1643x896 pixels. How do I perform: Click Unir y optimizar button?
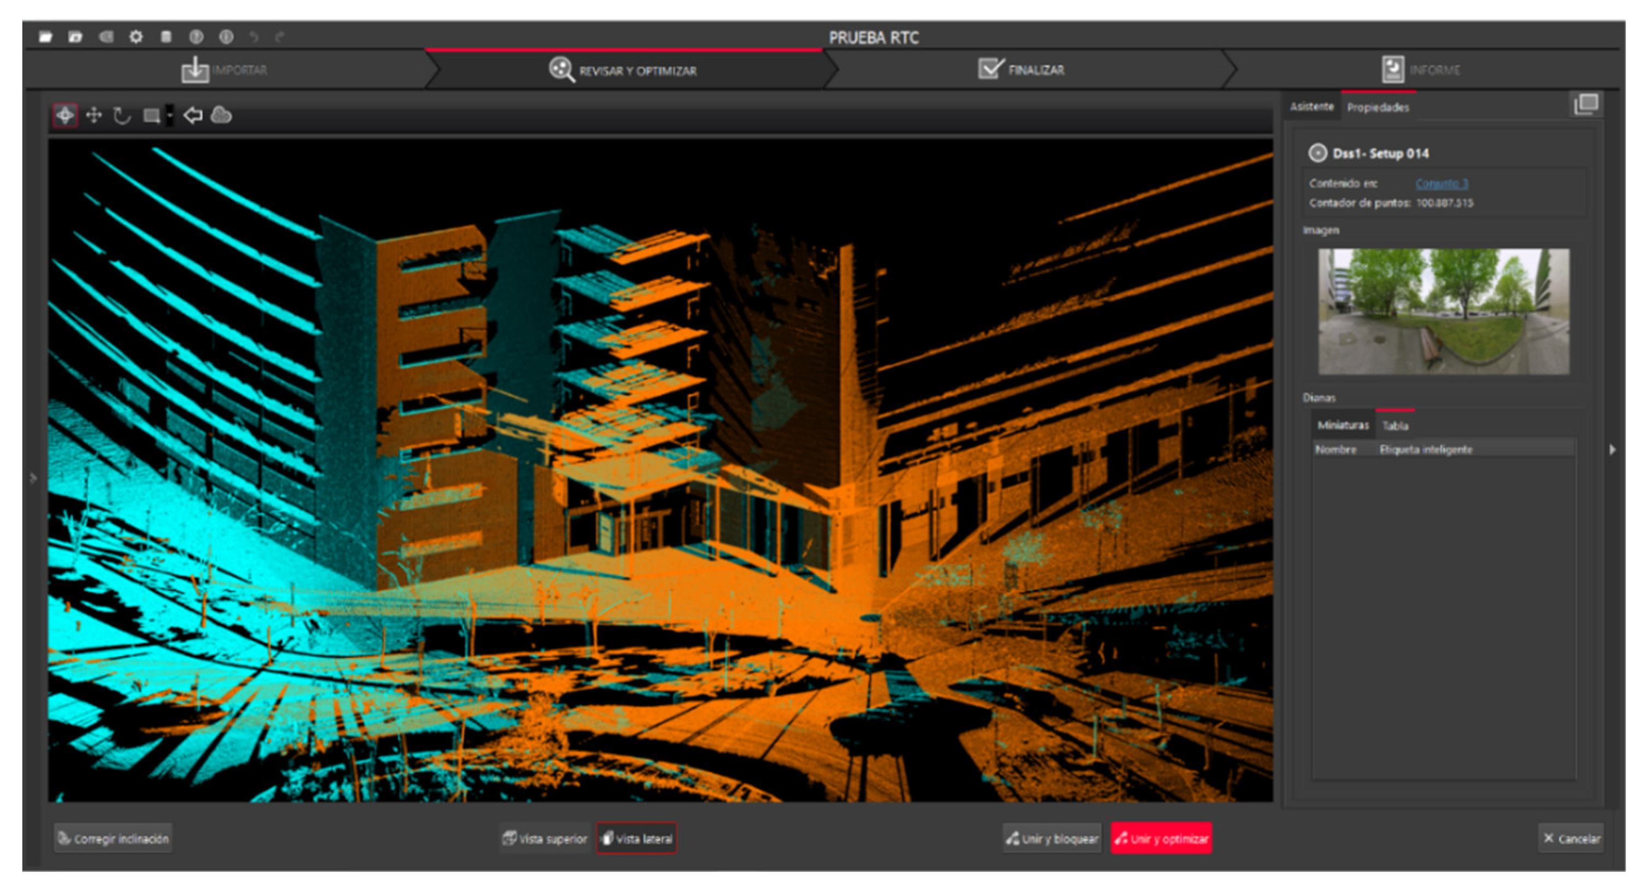[1161, 838]
